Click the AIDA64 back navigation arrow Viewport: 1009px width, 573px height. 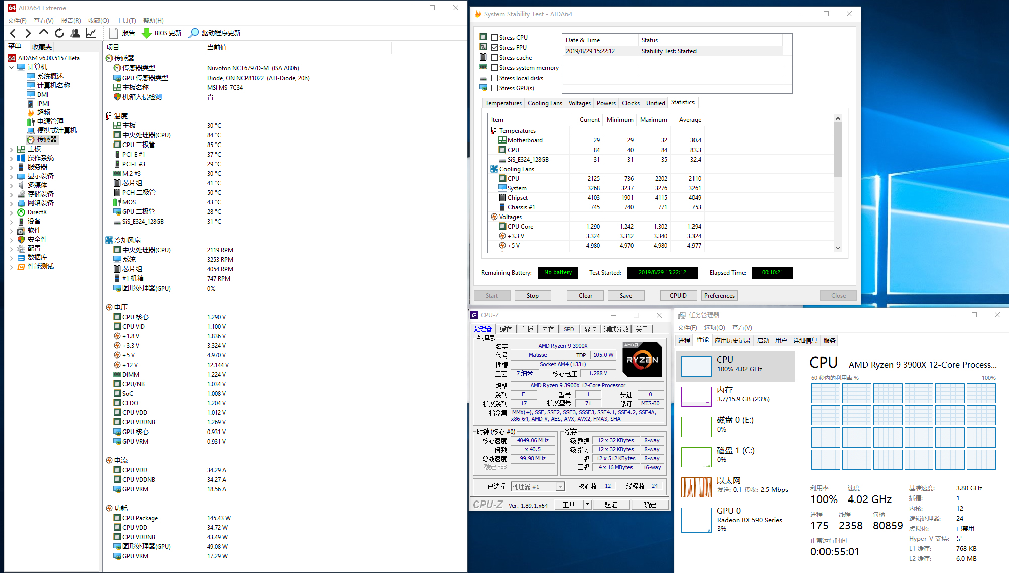click(13, 33)
